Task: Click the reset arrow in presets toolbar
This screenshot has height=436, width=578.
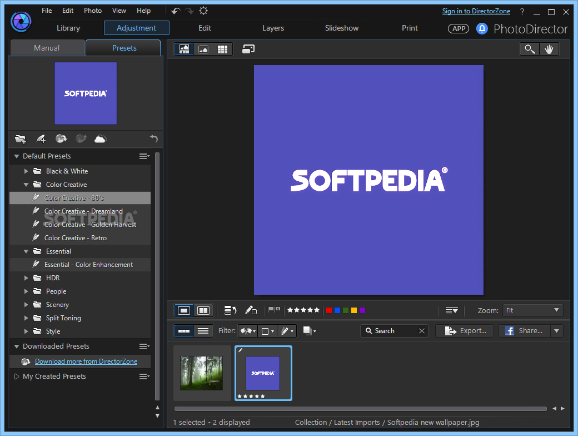Action: [154, 138]
